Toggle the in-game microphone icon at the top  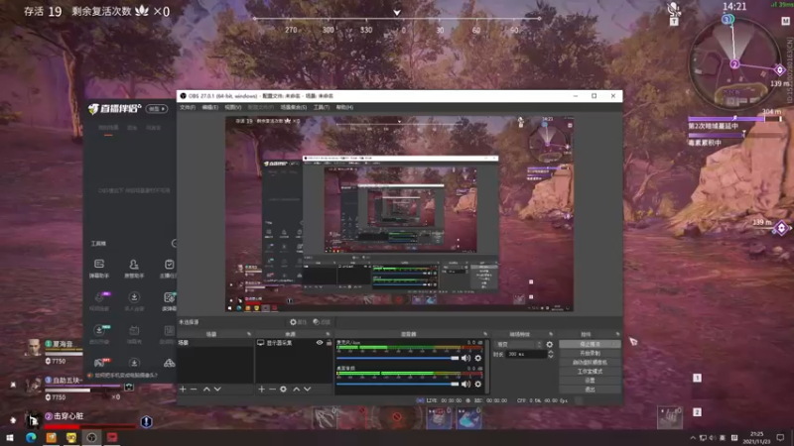click(674, 10)
